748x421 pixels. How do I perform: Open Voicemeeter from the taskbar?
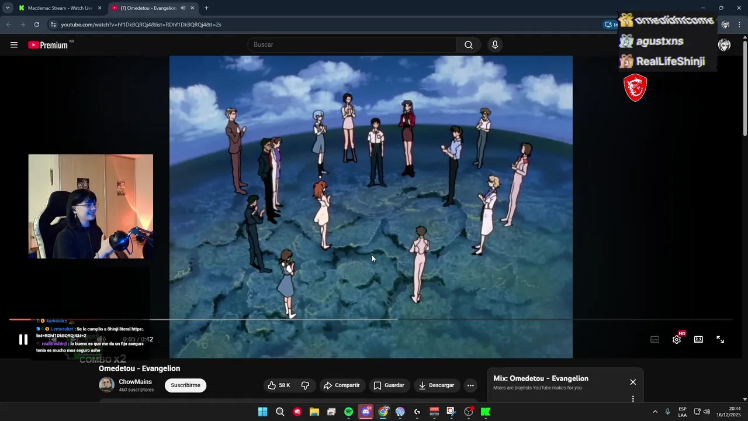coord(434,412)
